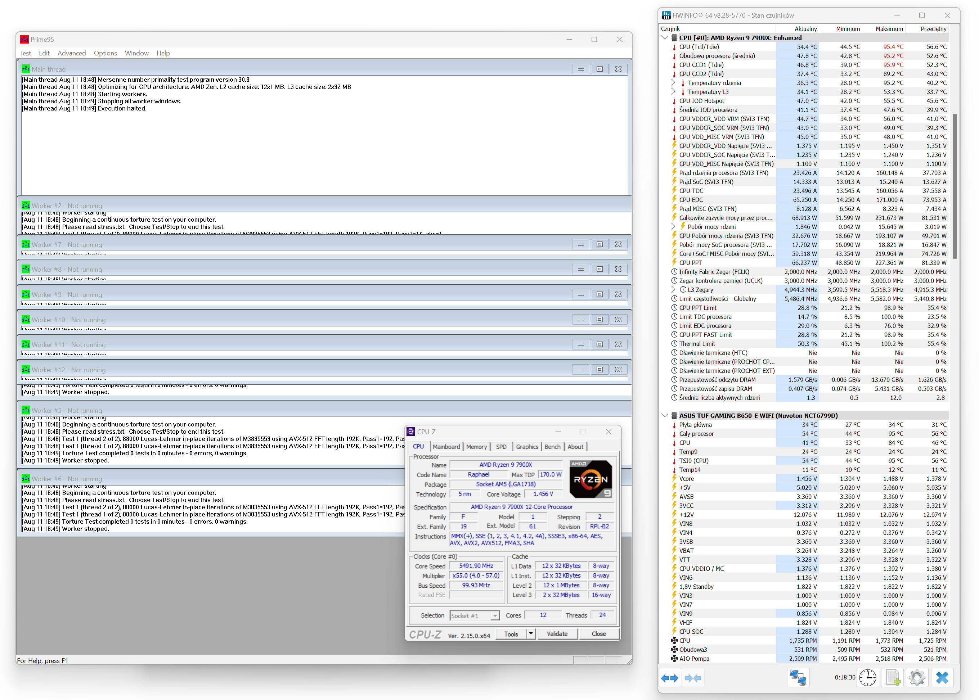Minimize the Main thread child window
Image resolution: width=979 pixels, height=700 pixels.
pyautogui.click(x=580, y=69)
